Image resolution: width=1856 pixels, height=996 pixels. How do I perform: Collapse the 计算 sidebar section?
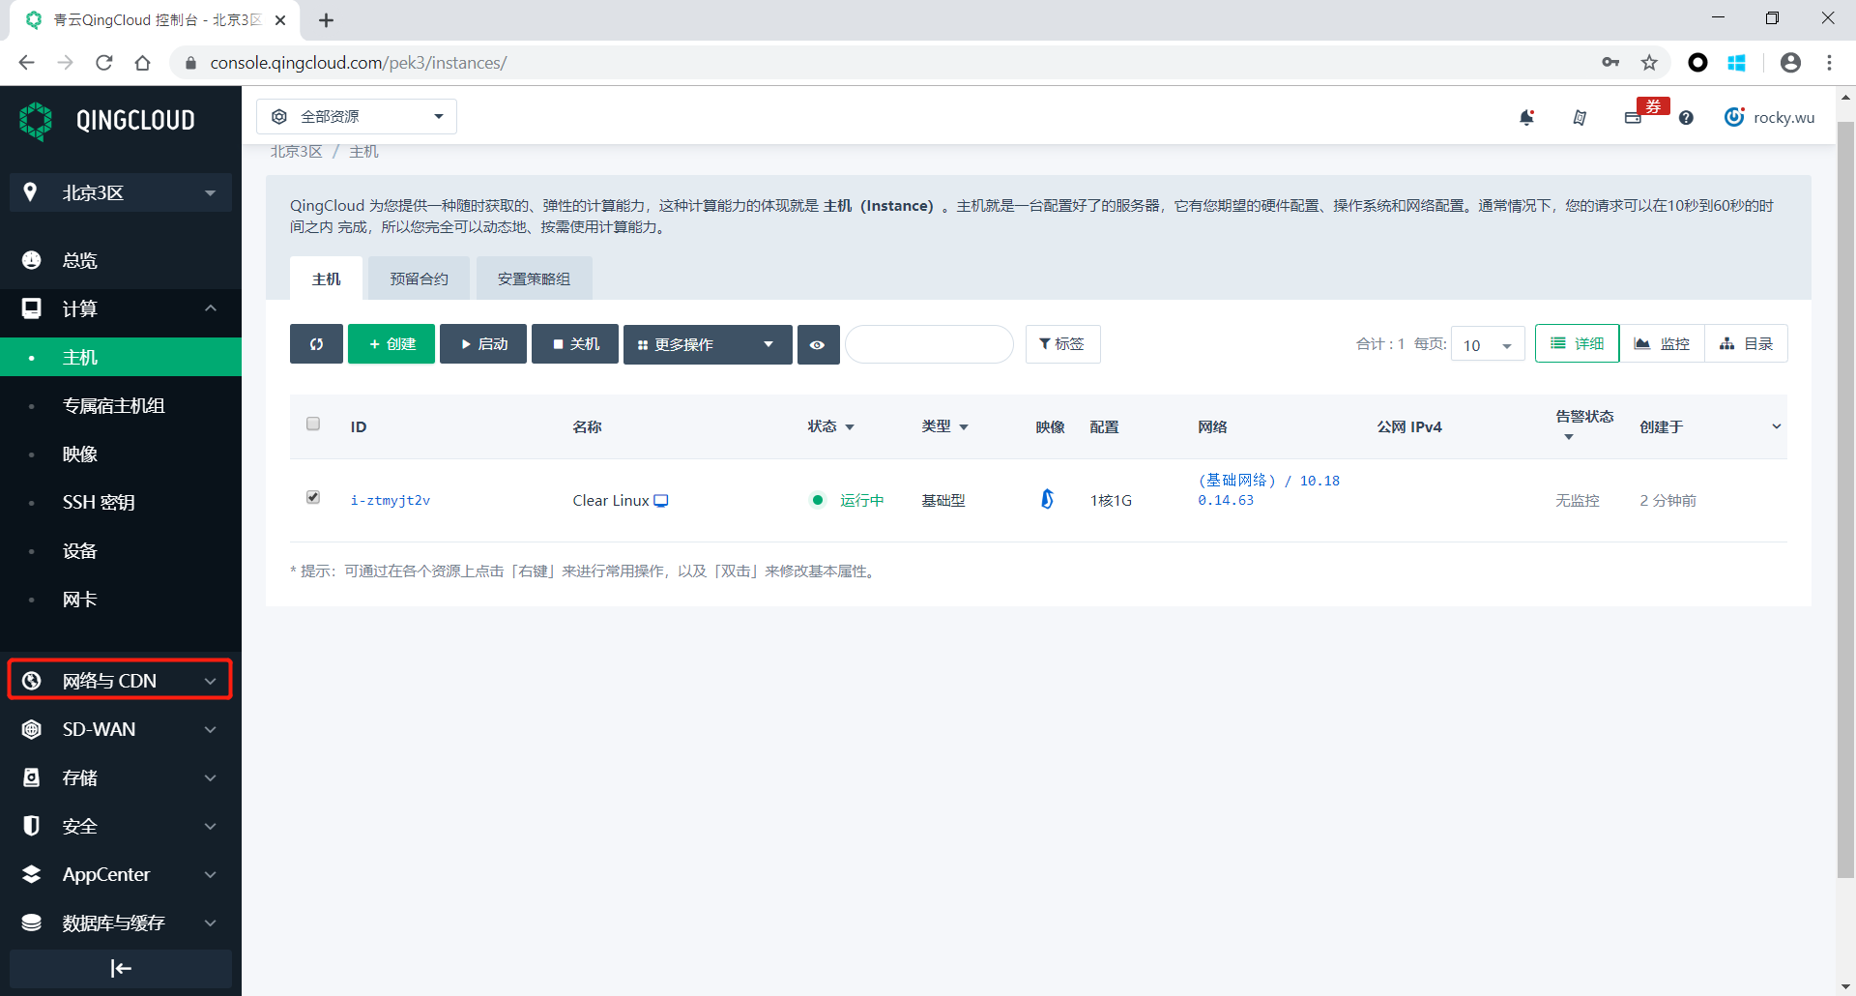121,308
